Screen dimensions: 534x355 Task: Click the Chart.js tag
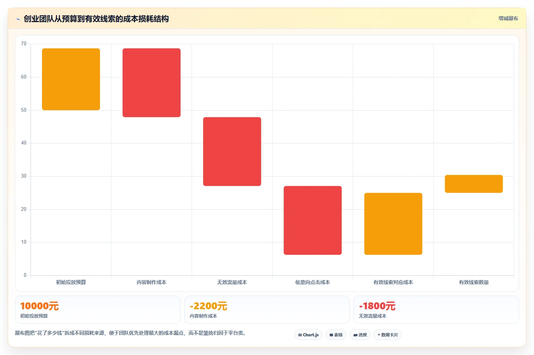tap(308, 335)
